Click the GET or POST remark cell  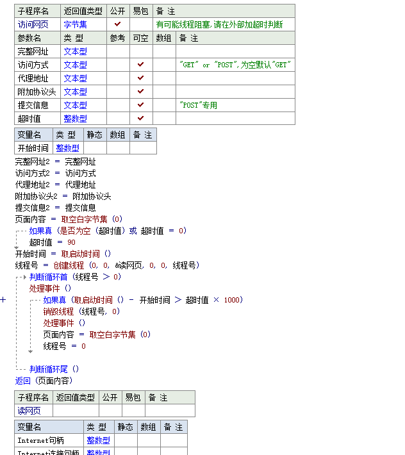pos(235,65)
